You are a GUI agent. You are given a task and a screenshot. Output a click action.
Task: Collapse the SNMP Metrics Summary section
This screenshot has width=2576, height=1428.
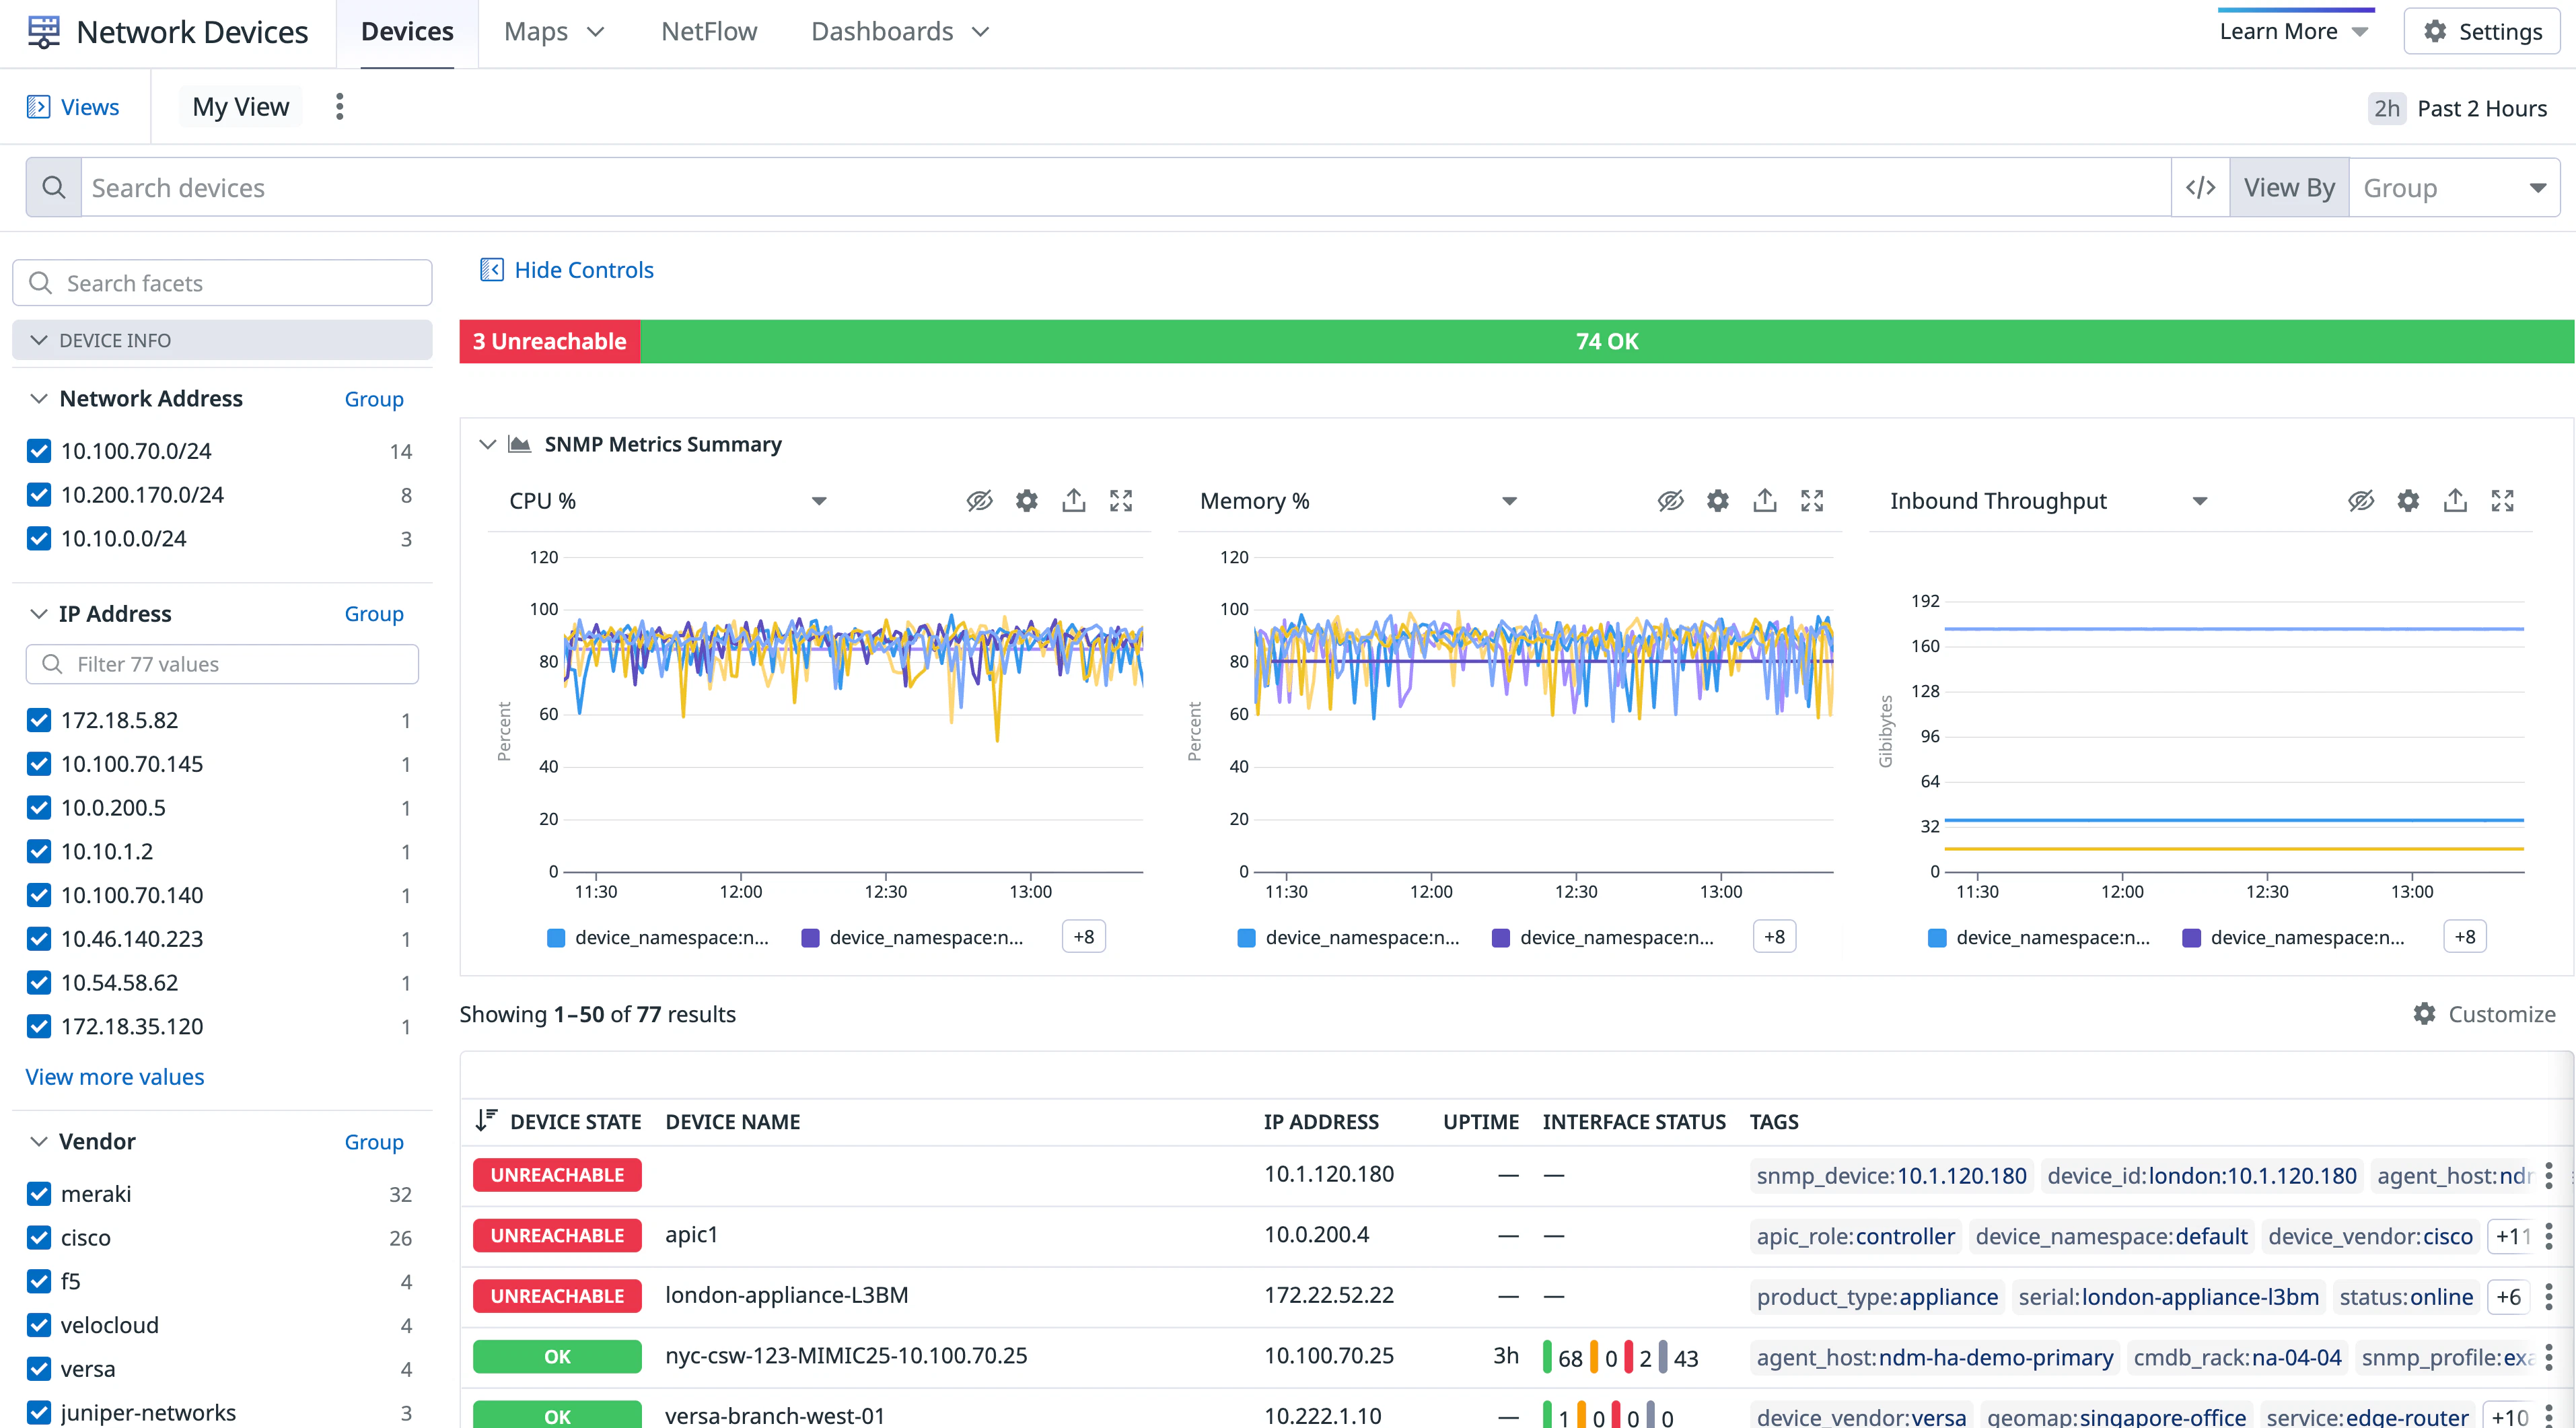point(488,444)
